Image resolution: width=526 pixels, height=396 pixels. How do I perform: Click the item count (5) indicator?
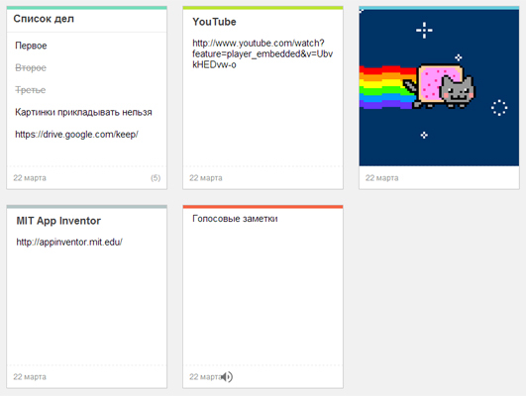coord(156,178)
